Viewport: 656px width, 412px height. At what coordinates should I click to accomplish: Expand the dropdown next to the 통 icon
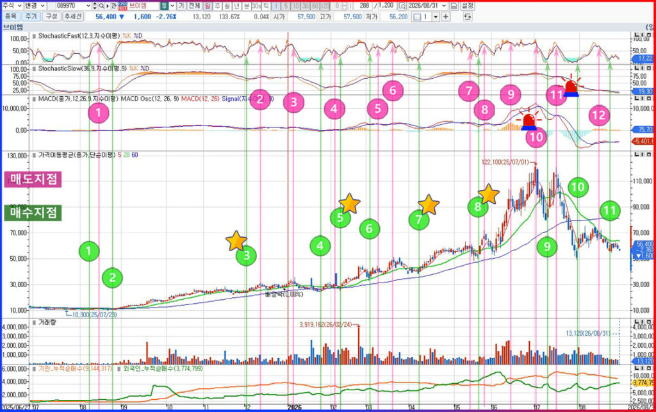tap(172, 6)
